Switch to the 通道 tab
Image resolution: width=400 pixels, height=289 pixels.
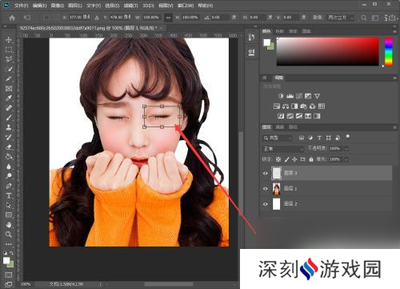(x=279, y=127)
